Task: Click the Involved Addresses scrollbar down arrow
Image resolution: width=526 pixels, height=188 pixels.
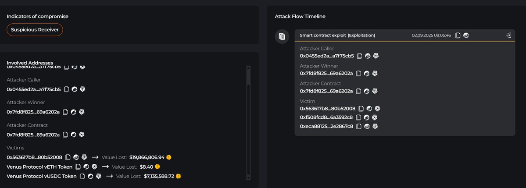Action: click(x=249, y=178)
